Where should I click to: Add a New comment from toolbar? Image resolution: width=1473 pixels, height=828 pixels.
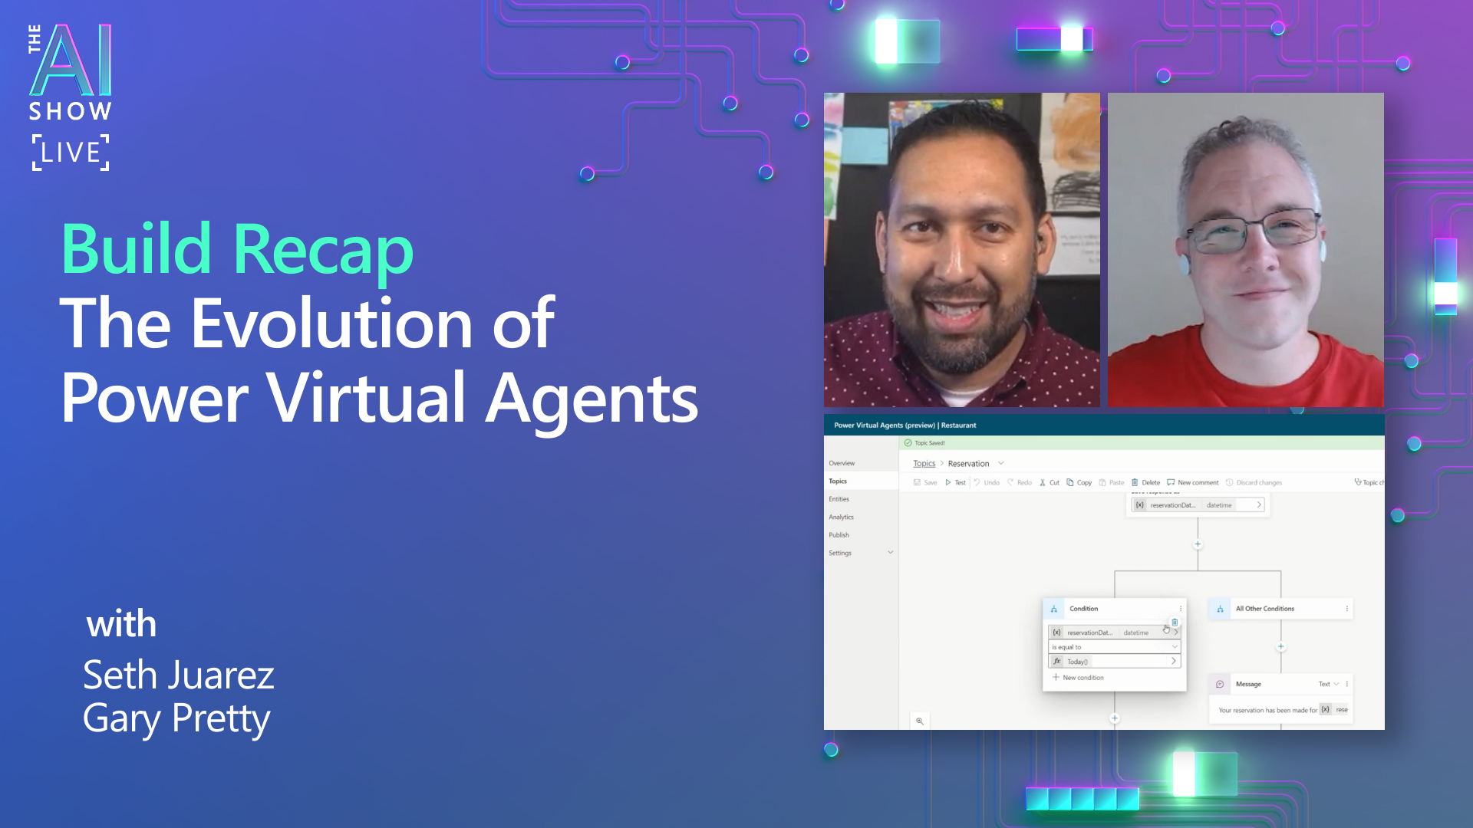coord(1193,482)
